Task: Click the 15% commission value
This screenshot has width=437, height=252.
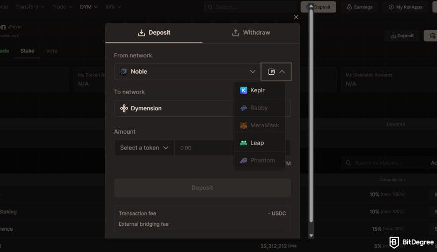Action: coord(376,229)
